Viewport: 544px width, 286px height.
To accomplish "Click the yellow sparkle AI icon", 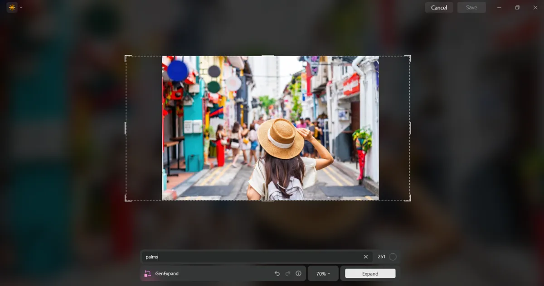I will click(x=11, y=7).
